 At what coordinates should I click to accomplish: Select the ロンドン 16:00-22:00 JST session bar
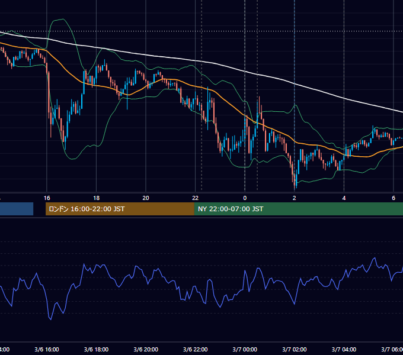pos(120,209)
